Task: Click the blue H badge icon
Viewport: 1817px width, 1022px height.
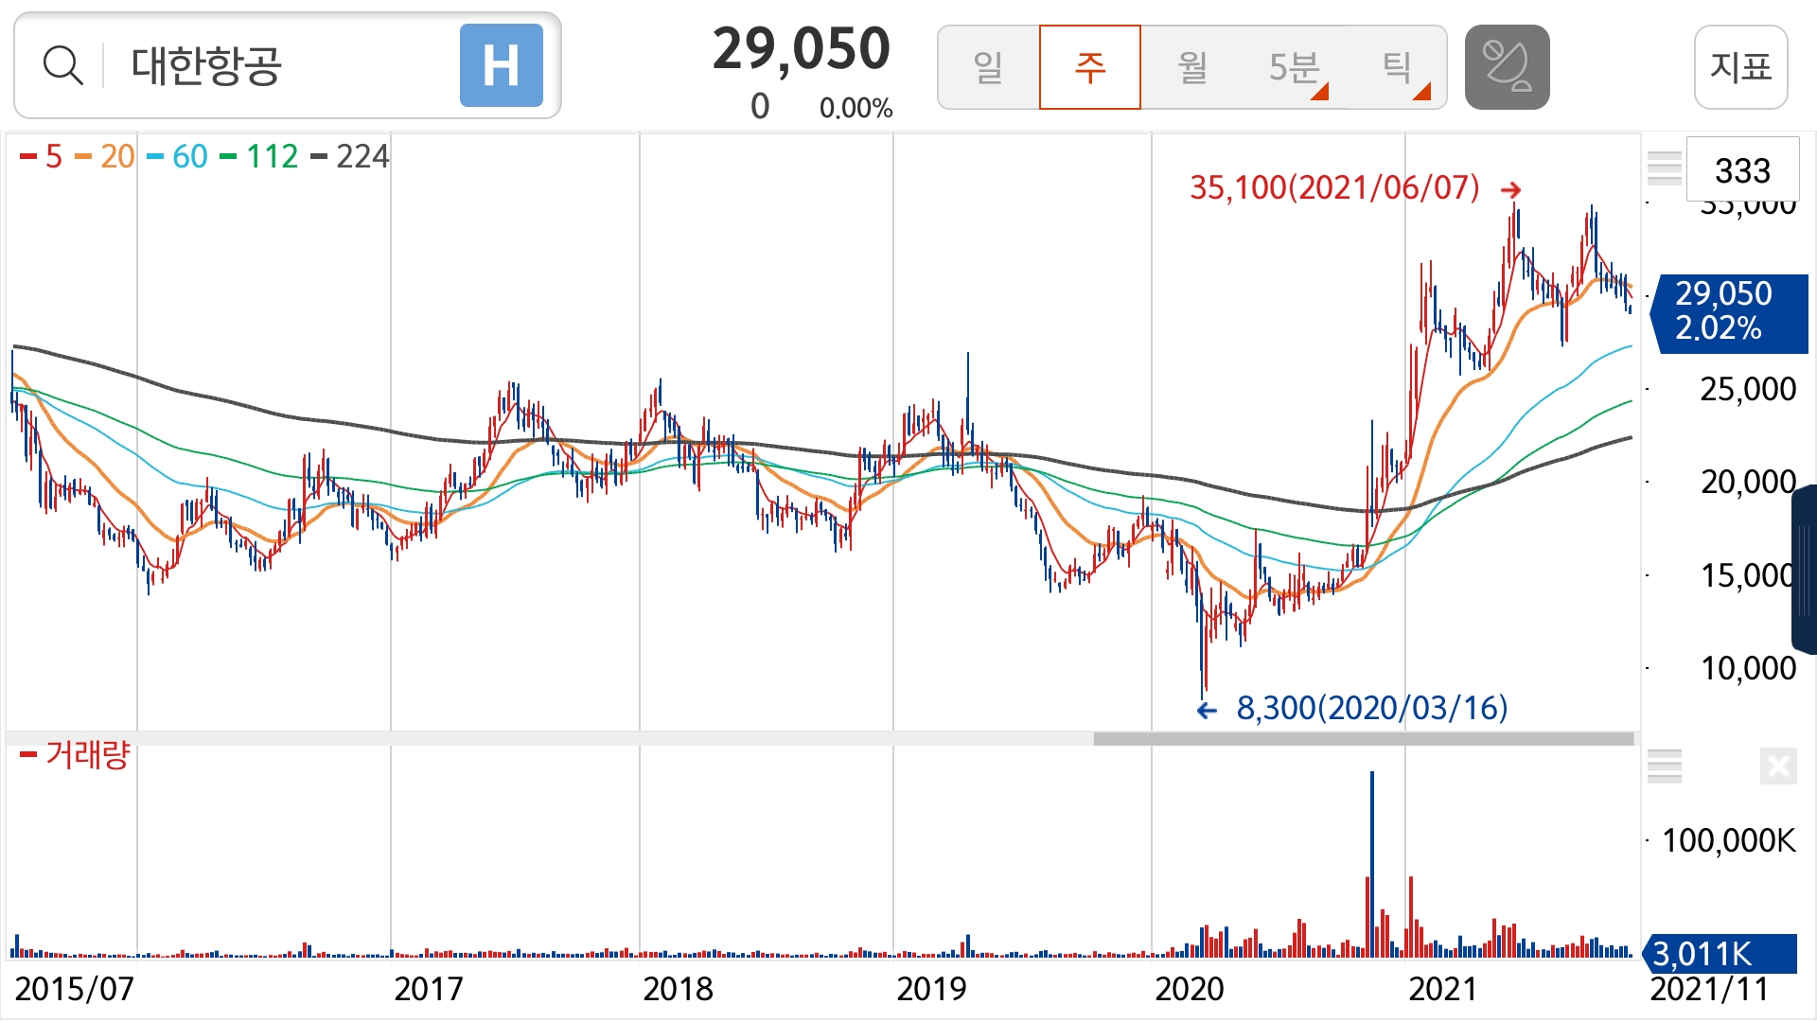Action: (501, 66)
